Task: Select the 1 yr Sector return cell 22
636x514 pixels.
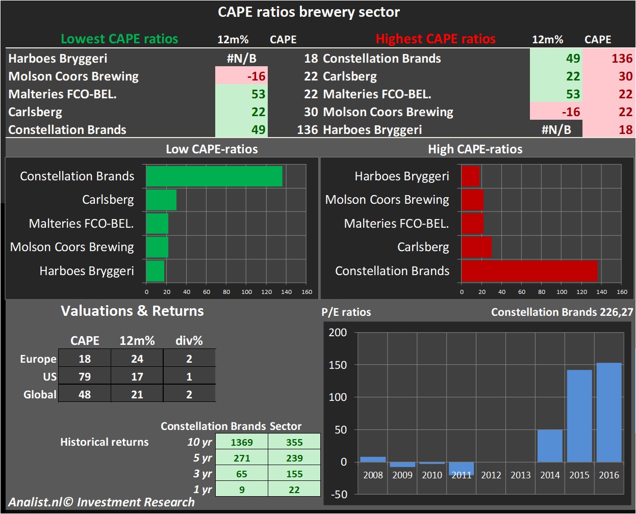Action: tap(294, 490)
